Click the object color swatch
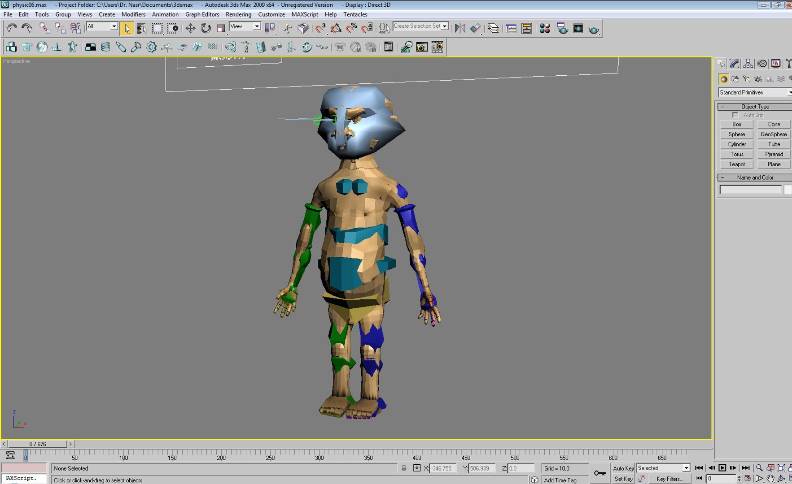The width and height of the screenshot is (792, 484). (788, 190)
